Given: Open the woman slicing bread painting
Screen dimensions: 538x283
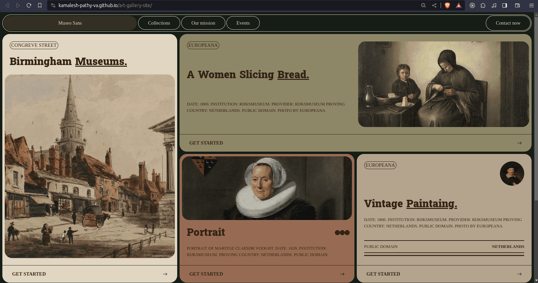Looking at the screenshot, I should click(443, 84).
